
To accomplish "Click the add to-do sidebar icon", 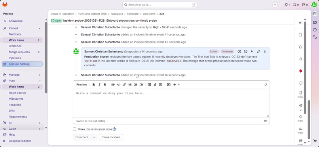I will 300,35.
